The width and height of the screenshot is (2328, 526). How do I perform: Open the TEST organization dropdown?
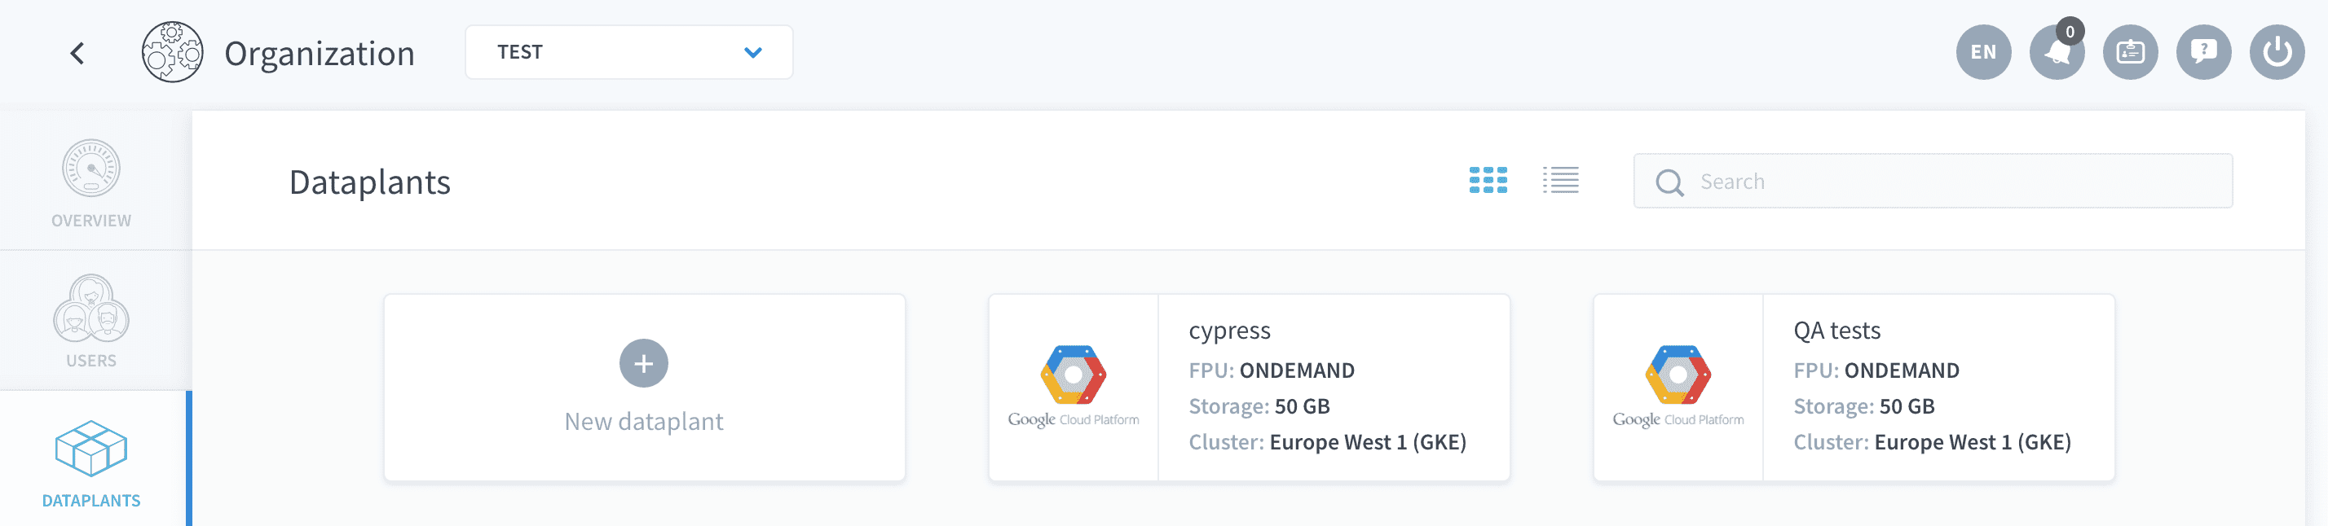629,52
